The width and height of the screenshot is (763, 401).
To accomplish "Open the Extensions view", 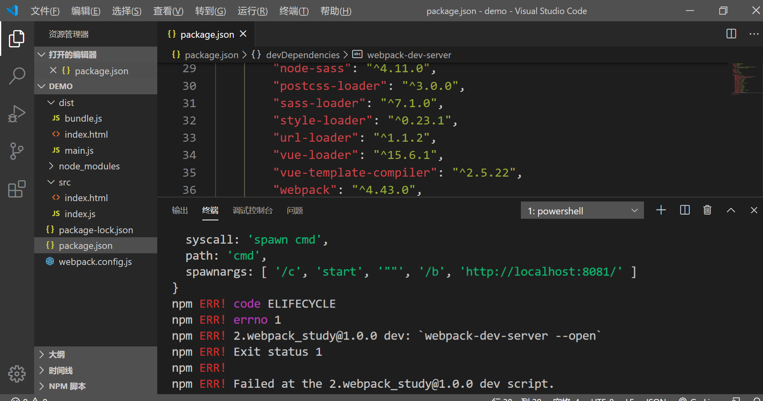I will click(16, 189).
